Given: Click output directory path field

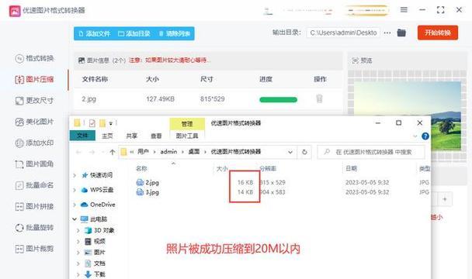Looking at the screenshot, I should coord(343,33).
